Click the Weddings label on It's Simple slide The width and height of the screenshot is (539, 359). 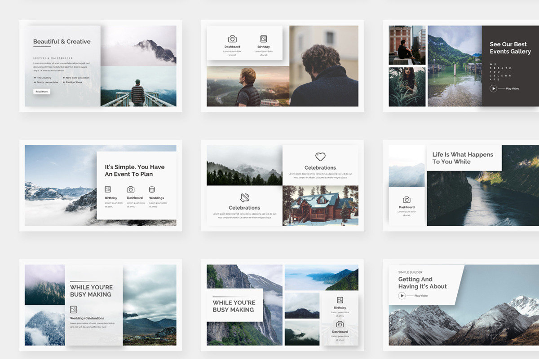point(156,198)
